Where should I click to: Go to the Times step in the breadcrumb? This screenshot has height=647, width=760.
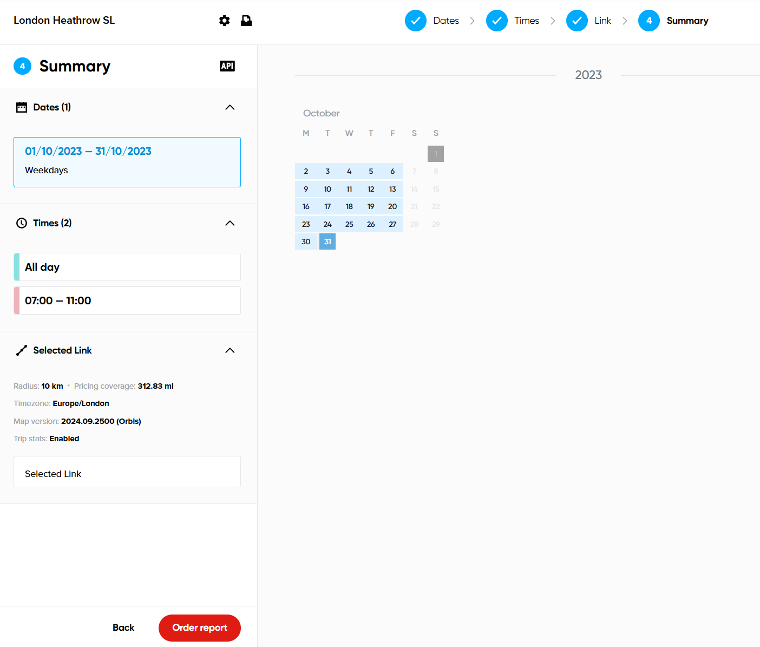click(x=526, y=21)
